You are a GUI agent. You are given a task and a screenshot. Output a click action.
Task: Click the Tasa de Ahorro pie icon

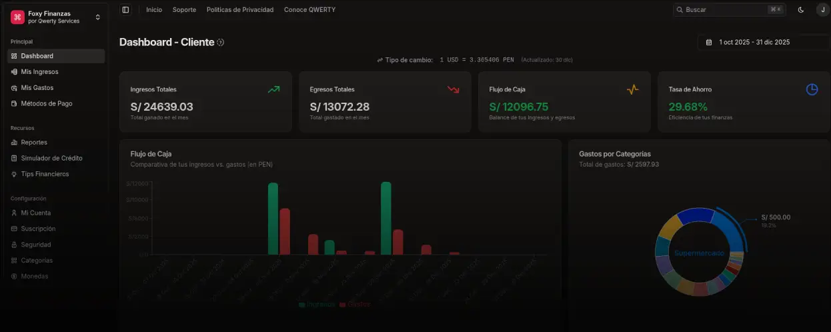812,89
